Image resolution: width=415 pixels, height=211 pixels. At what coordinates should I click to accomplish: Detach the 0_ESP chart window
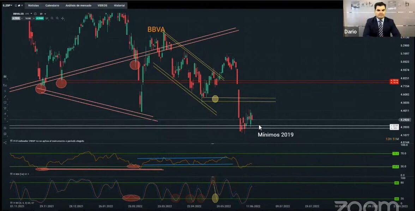16,6
